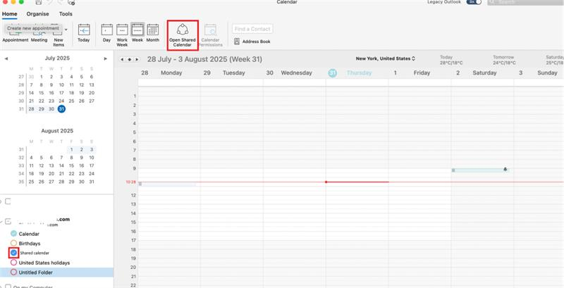The image size is (564, 288).
Task: Click the July 2025 month title
Action: point(57,58)
